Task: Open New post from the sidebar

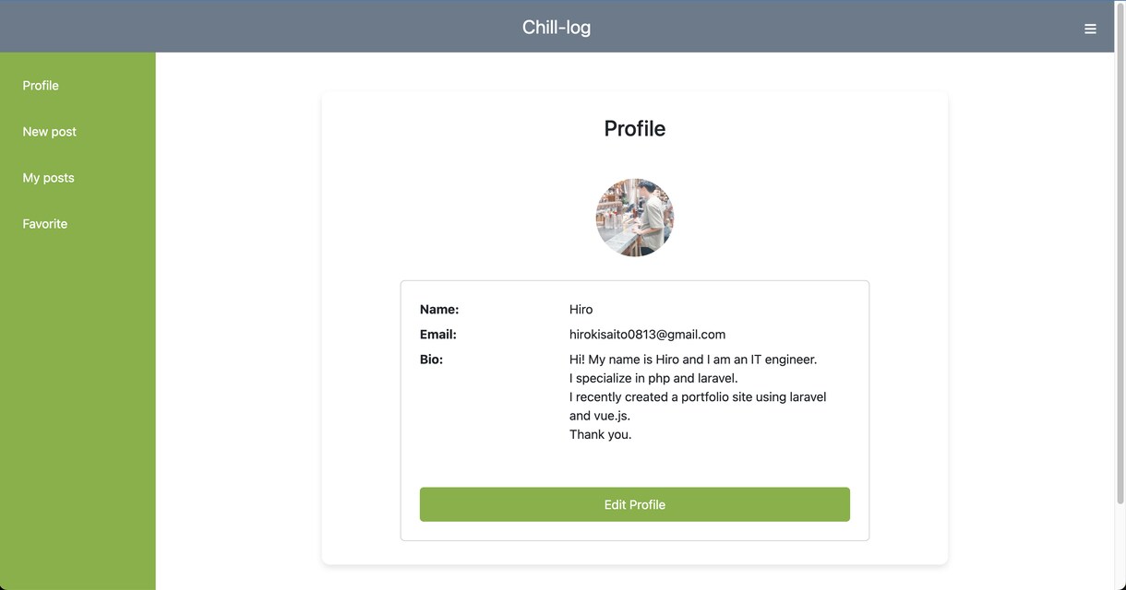Action: click(50, 131)
